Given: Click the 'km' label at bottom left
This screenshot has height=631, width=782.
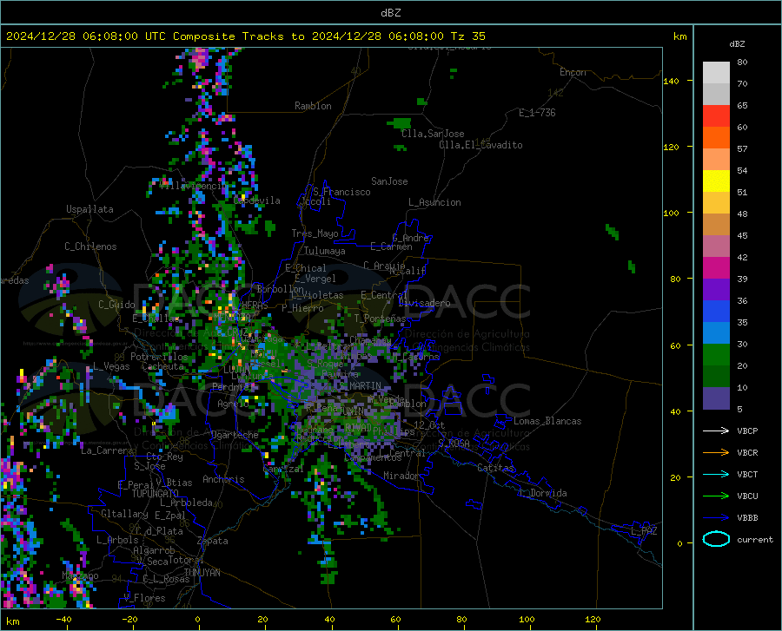Looking at the screenshot, I should pos(13,621).
